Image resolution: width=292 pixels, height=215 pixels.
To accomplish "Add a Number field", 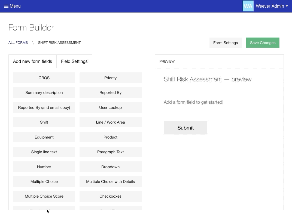I will pyautogui.click(x=44, y=167).
